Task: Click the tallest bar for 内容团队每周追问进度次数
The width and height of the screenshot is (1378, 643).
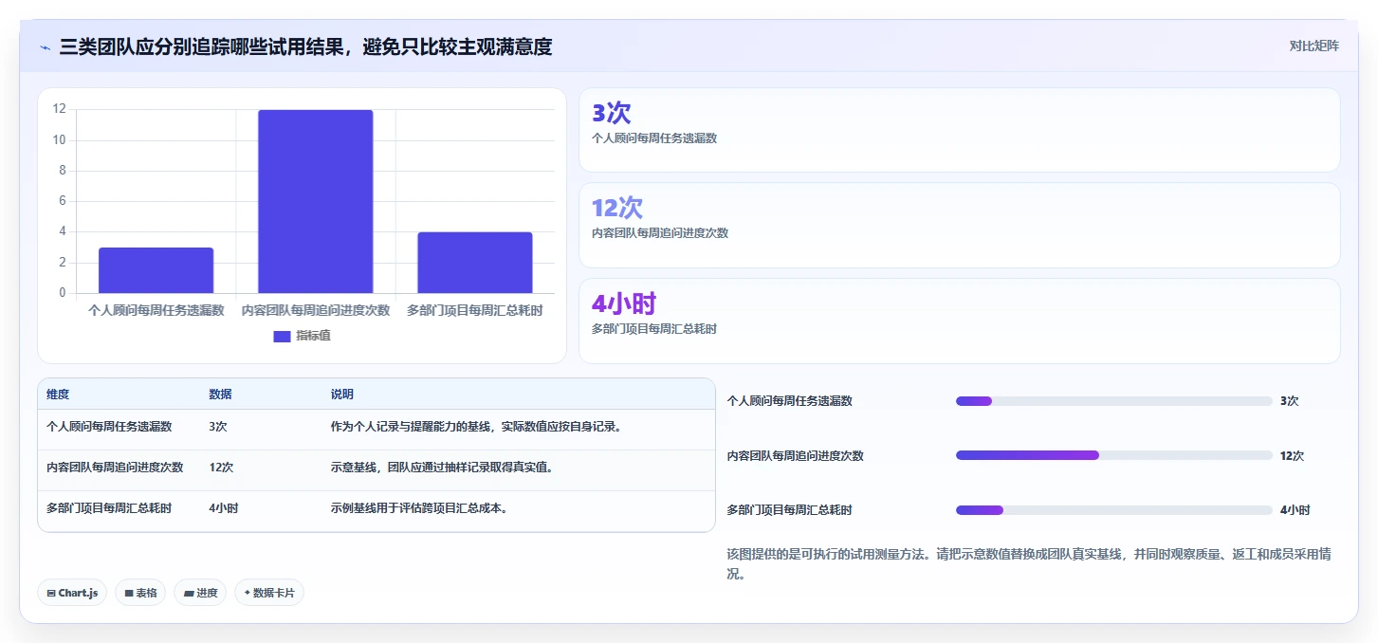Action: (316, 201)
